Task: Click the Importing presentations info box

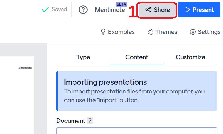Action: (x=137, y=91)
